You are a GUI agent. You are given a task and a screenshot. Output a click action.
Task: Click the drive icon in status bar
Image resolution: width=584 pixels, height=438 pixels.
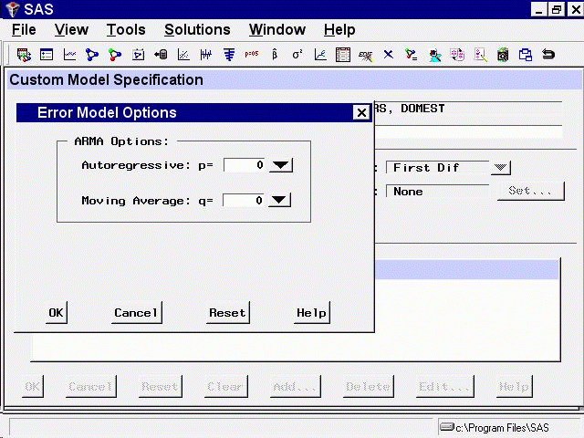446,426
